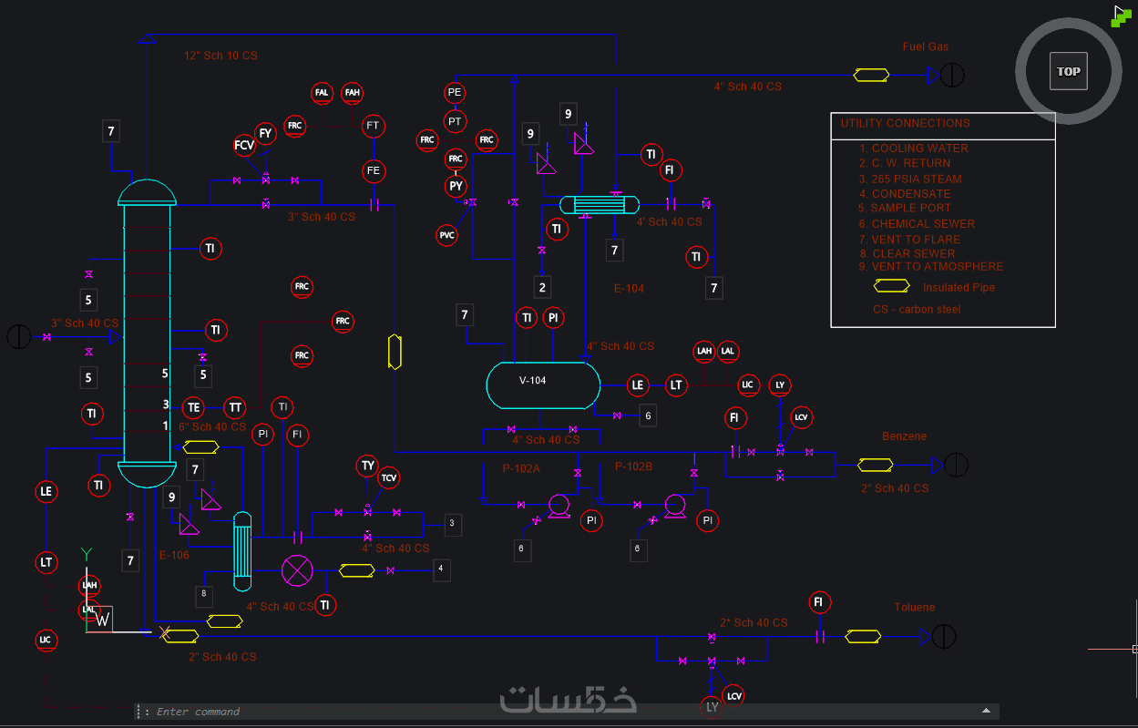Image resolution: width=1138 pixels, height=728 pixels.
Task: Select the FT transmitter bubble
Action: pyautogui.click(x=373, y=126)
